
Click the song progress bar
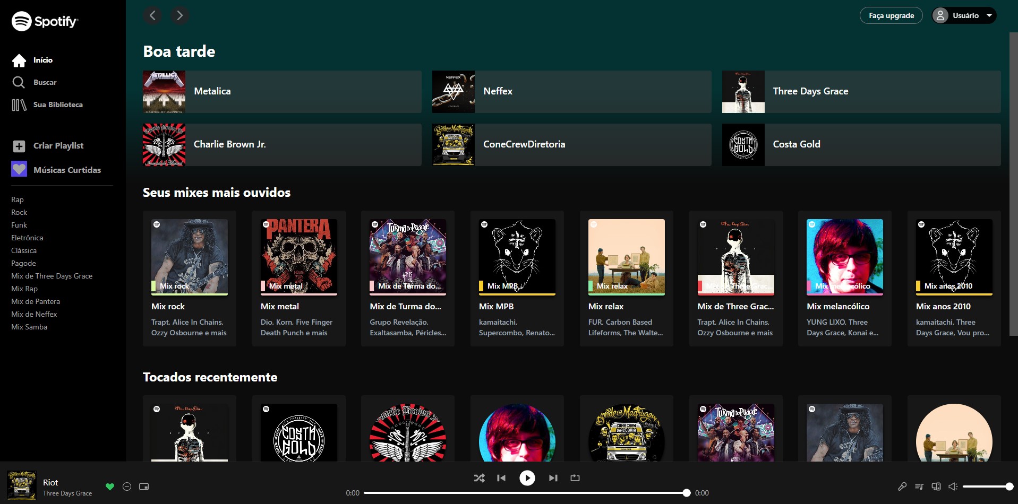pos(526,493)
